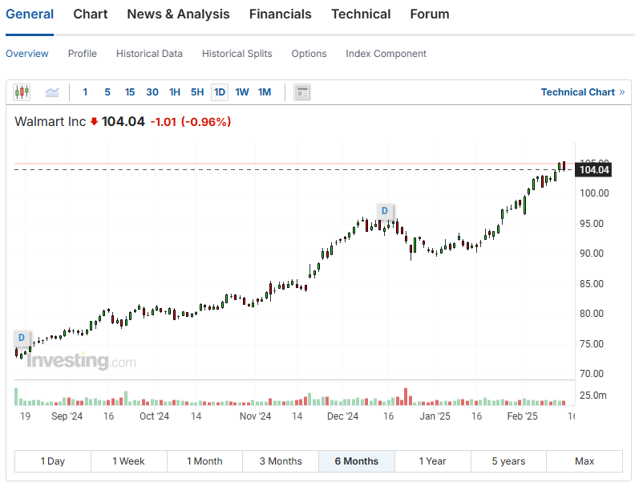635x483 pixels.
Task: Click the Walmart Inc title text
Action: pos(51,122)
